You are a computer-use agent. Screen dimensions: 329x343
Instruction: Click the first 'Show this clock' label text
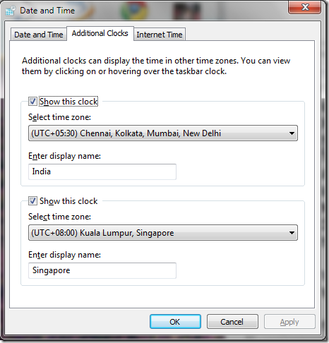click(x=68, y=102)
